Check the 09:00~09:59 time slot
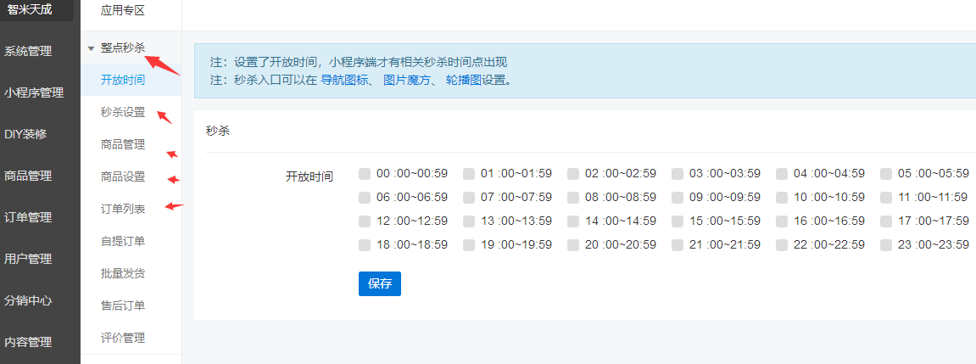 [x=678, y=198]
